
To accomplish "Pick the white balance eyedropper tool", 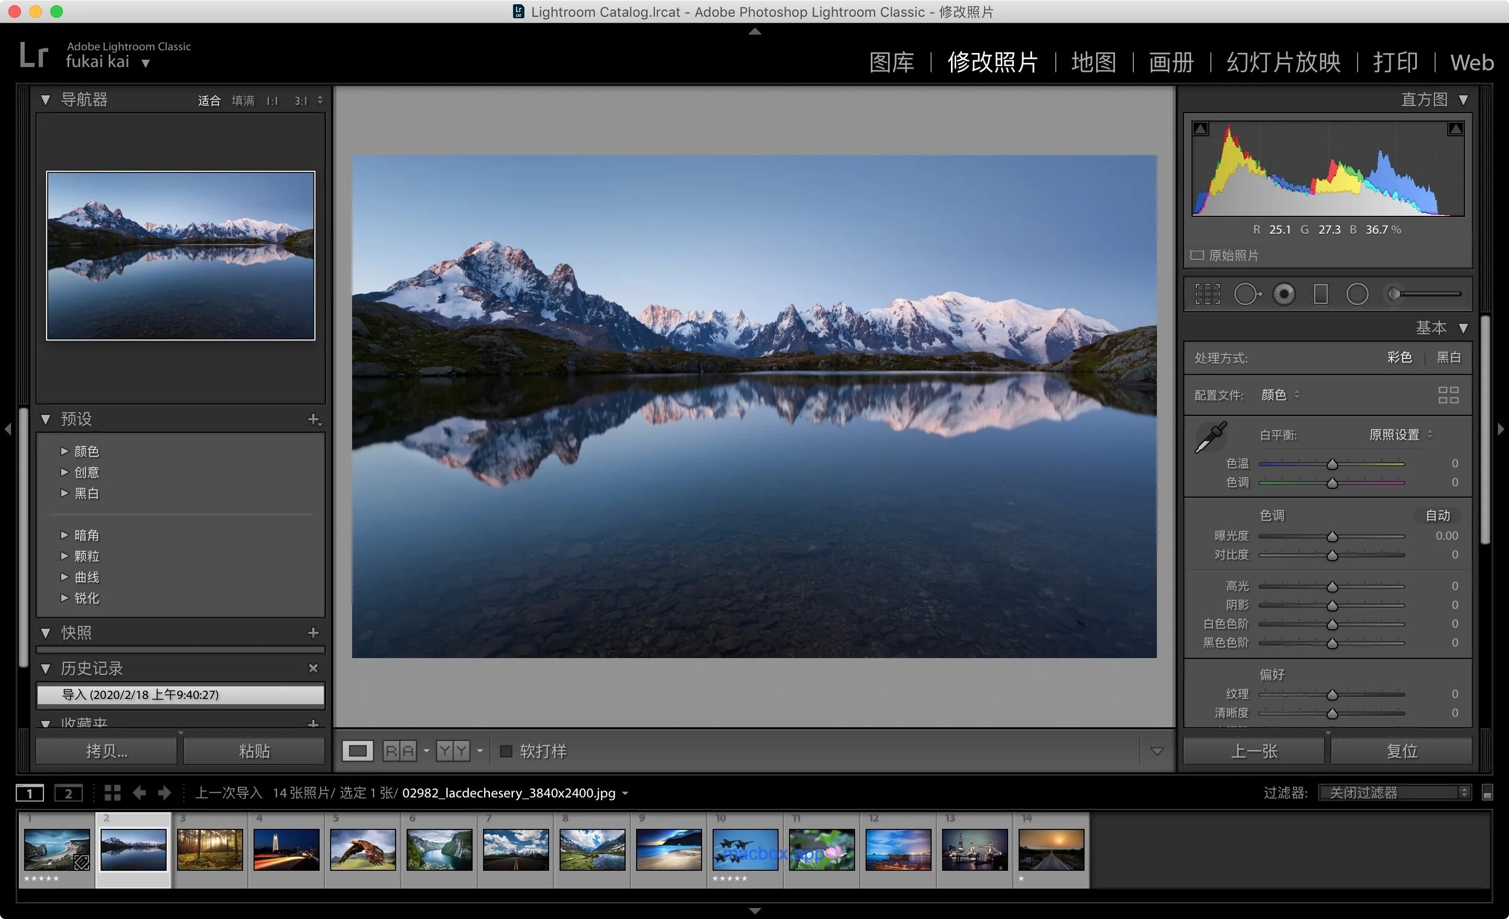I will pyautogui.click(x=1211, y=436).
